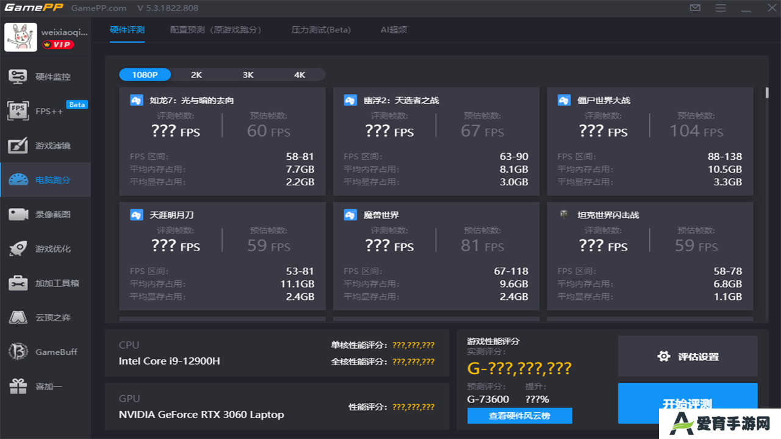Open 喜加一 gift icon
The height and width of the screenshot is (439, 781).
point(18,386)
